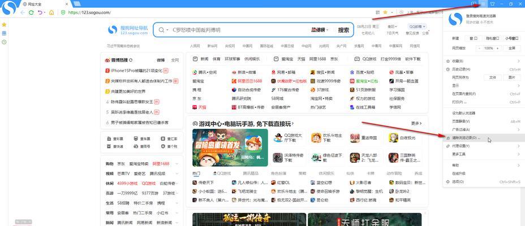525x226 pixels.
Task: Open 选项 in the menu
Action: [x=484, y=182]
